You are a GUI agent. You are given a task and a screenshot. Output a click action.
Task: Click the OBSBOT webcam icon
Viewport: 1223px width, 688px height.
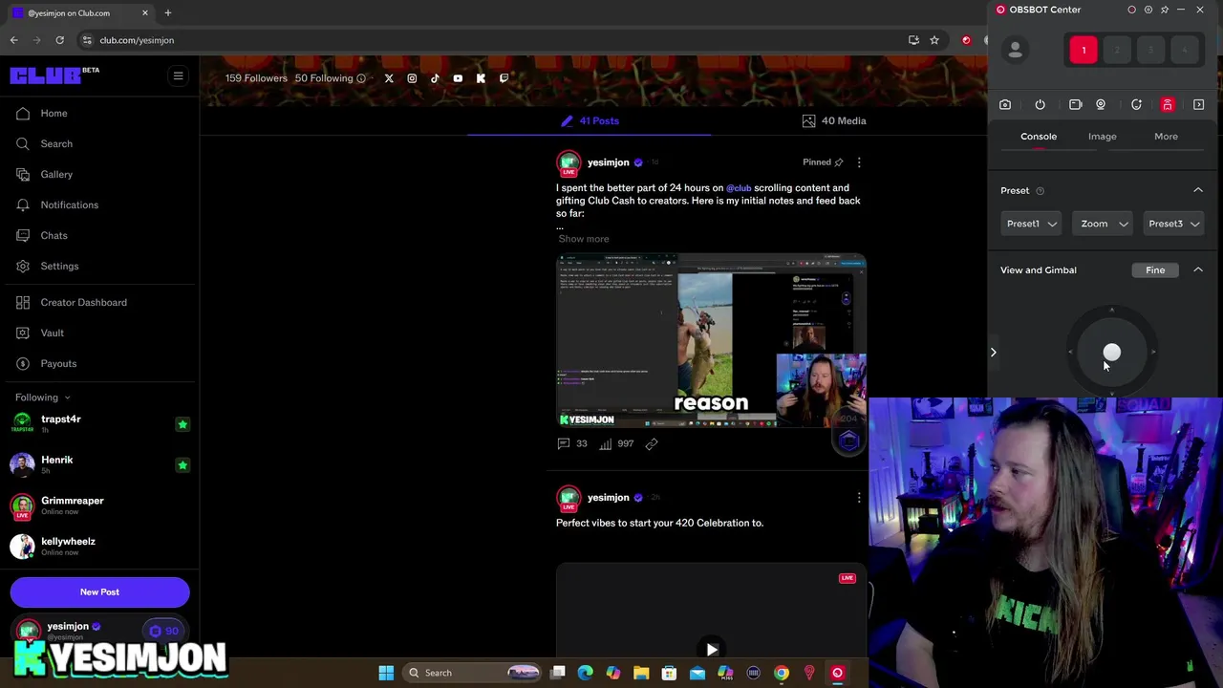tap(1101, 105)
